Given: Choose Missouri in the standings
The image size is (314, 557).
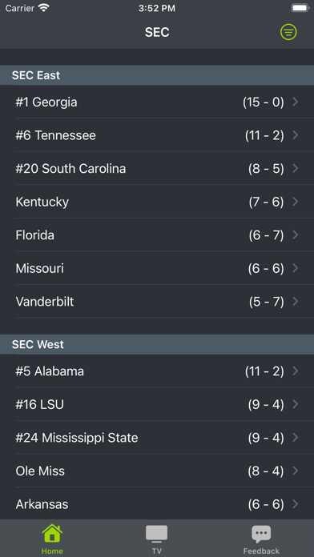Looking at the screenshot, I should (157, 268).
